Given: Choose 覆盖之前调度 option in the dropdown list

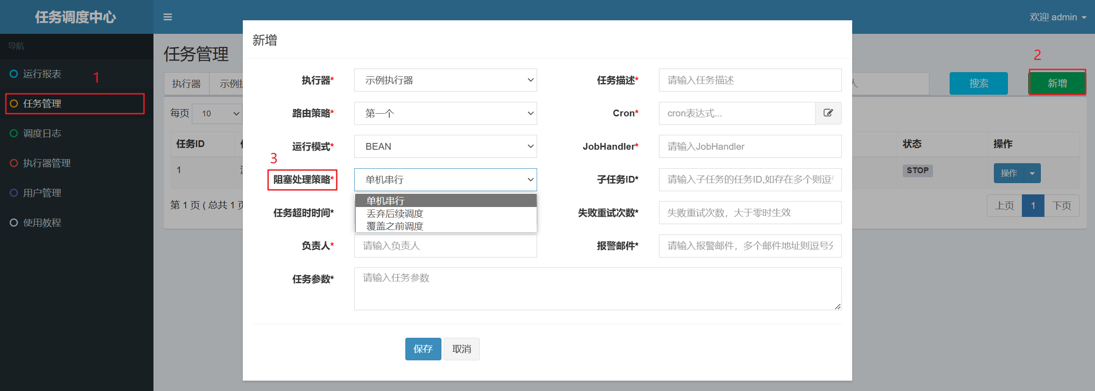Looking at the screenshot, I should coord(446,226).
